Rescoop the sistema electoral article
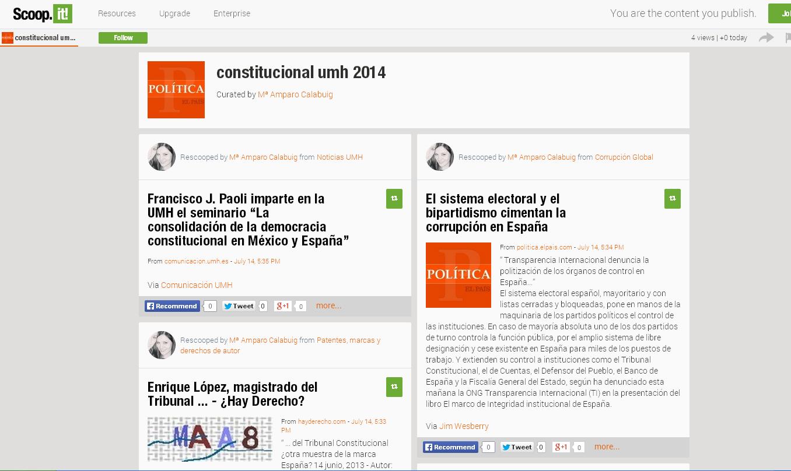791x471 pixels. tap(673, 199)
